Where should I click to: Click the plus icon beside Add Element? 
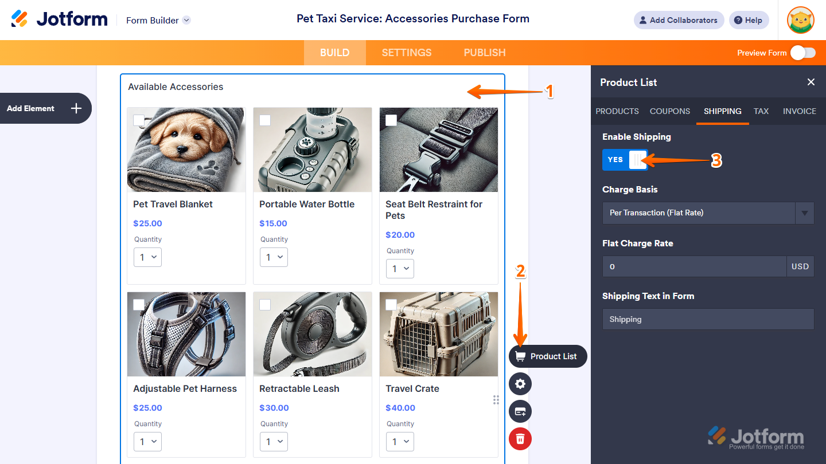pyautogui.click(x=76, y=108)
